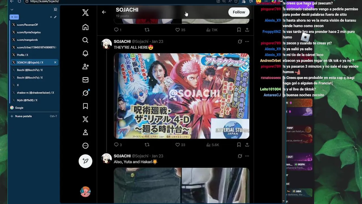Like the post with 23 likes

(x=180, y=145)
